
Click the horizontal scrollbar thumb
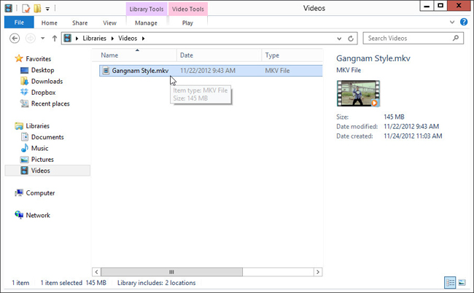(x=171, y=272)
